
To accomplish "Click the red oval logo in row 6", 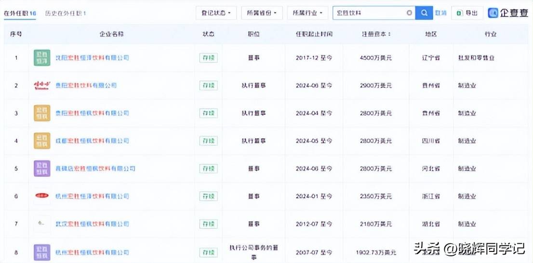I will click(x=42, y=196).
